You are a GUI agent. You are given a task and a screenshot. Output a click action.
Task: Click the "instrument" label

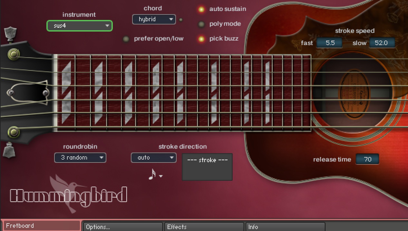[x=79, y=14]
